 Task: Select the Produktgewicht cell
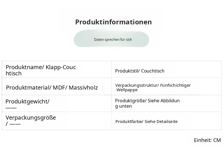(57, 103)
